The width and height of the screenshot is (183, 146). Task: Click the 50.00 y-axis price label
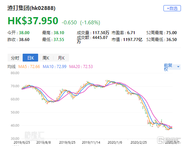15,112
